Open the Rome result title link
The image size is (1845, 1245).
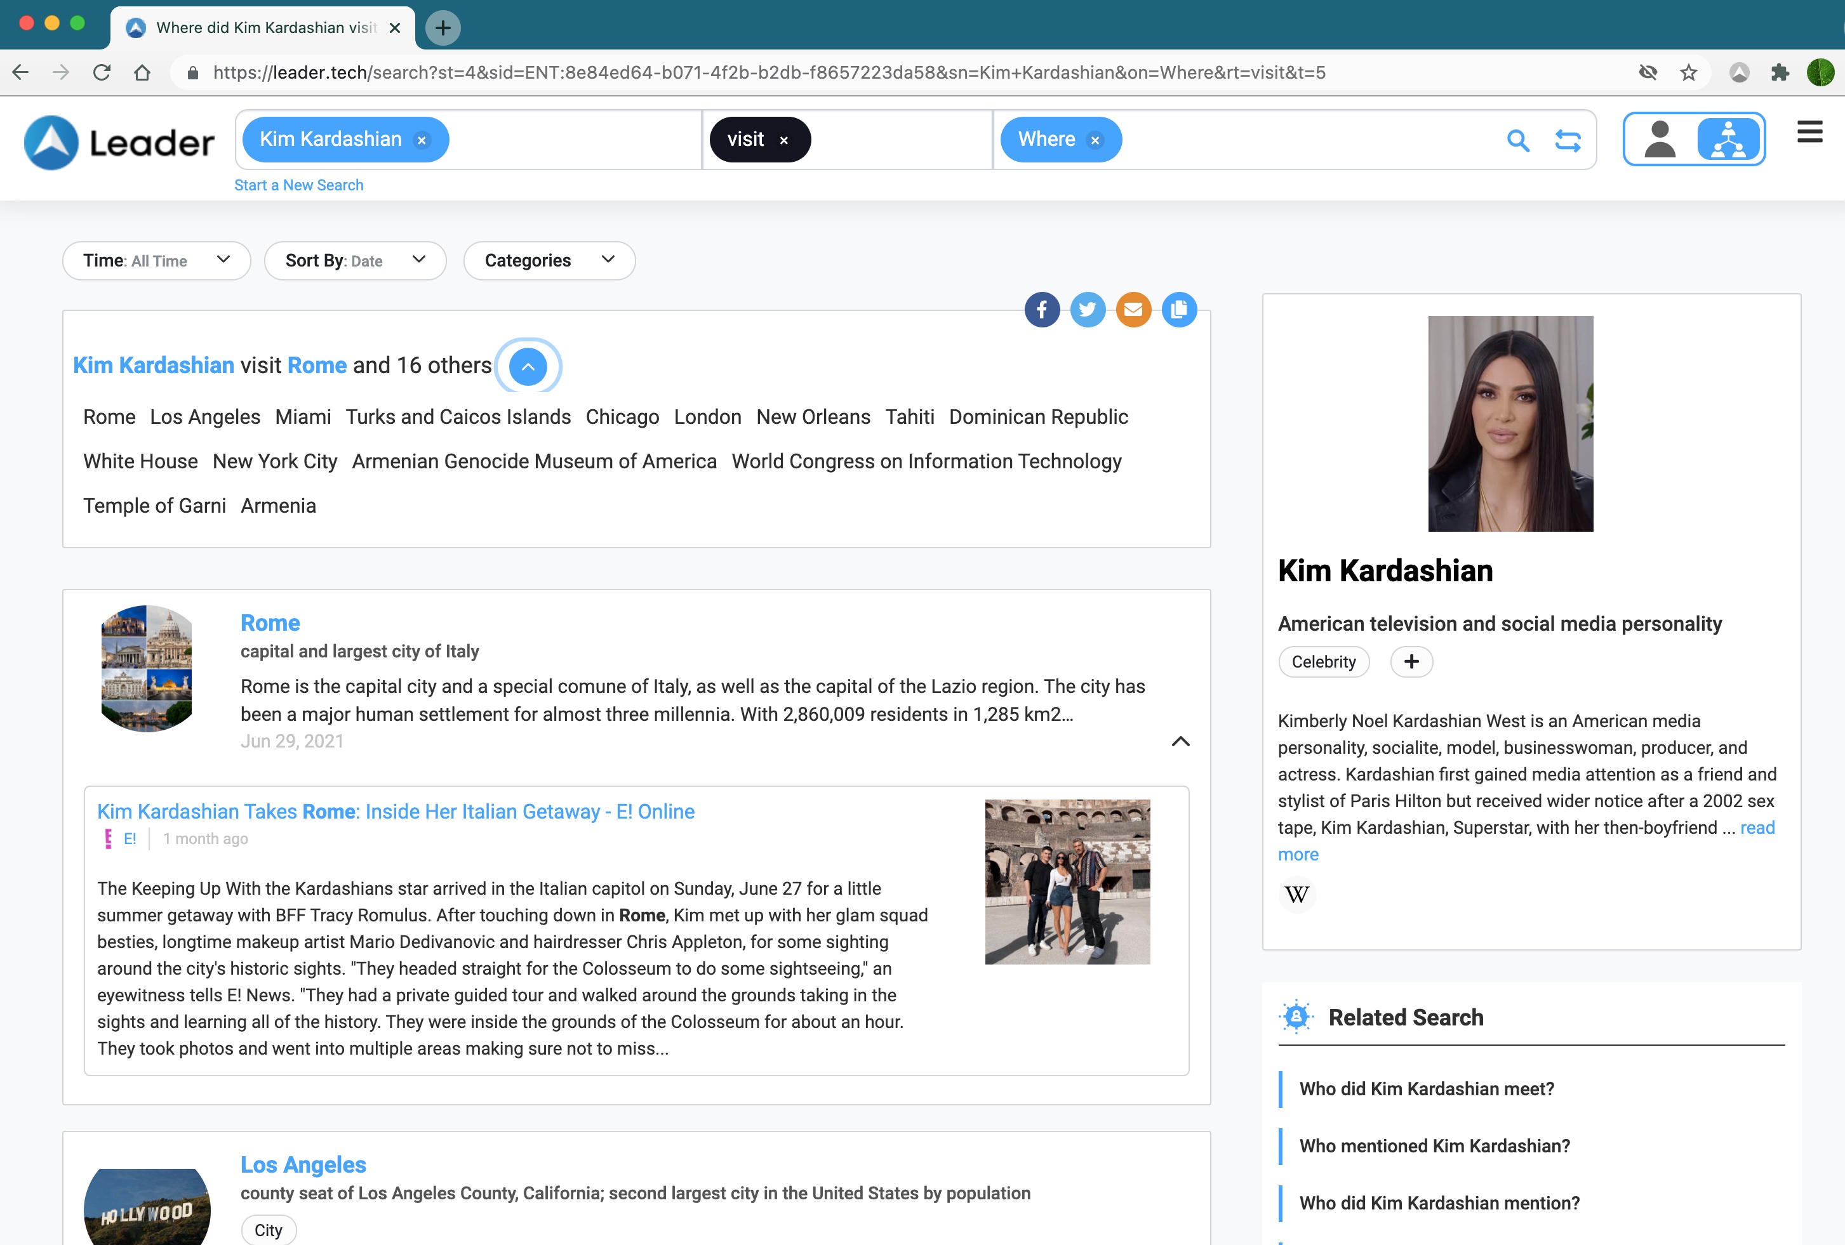[x=270, y=623]
